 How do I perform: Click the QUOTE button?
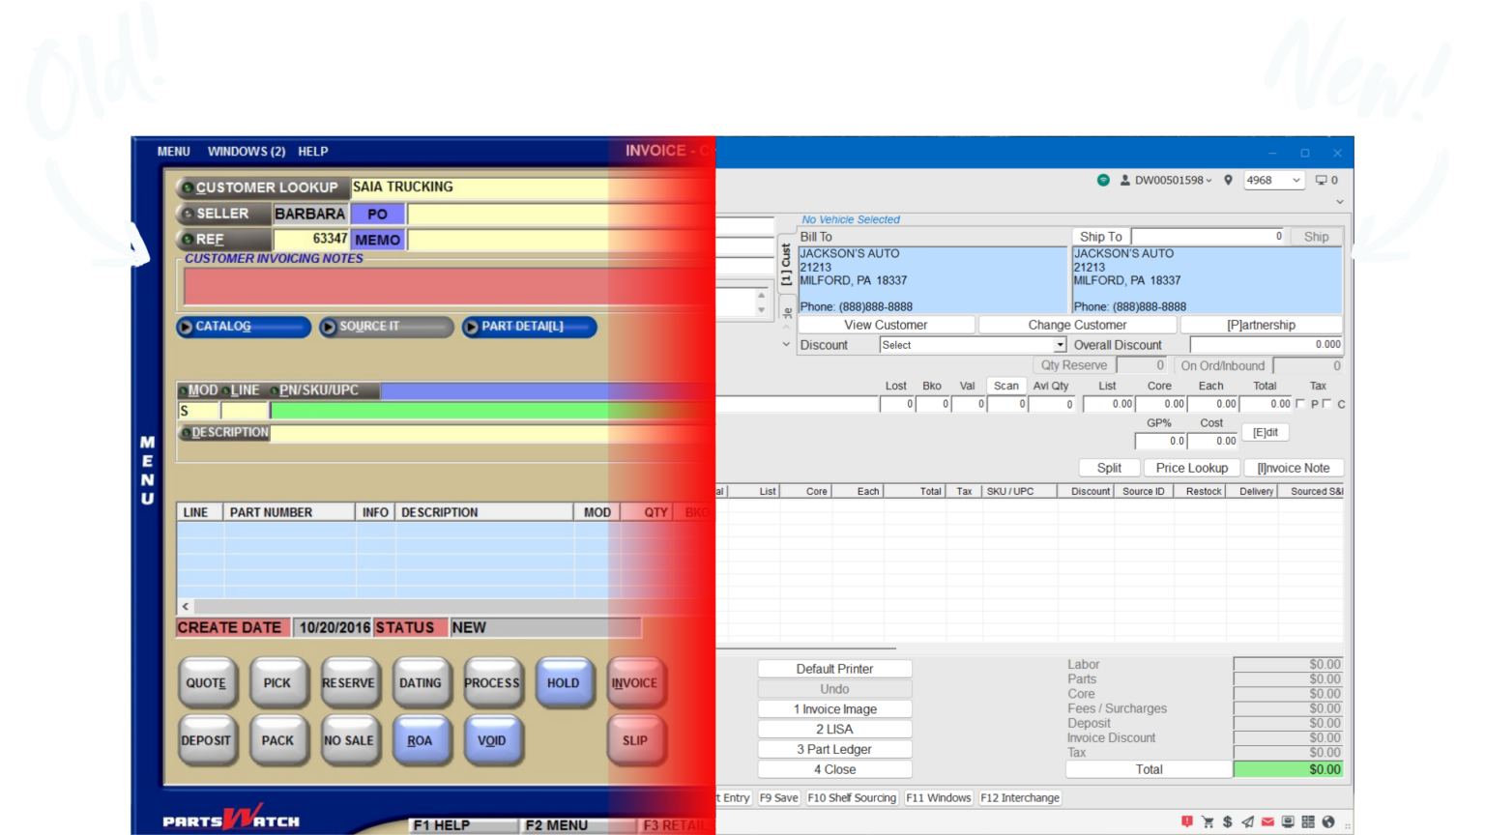[206, 683]
